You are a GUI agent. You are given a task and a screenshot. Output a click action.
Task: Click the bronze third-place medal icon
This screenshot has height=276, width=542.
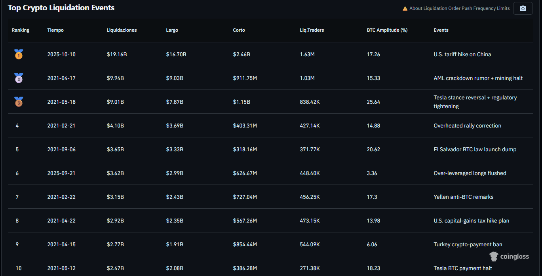pyautogui.click(x=19, y=102)
